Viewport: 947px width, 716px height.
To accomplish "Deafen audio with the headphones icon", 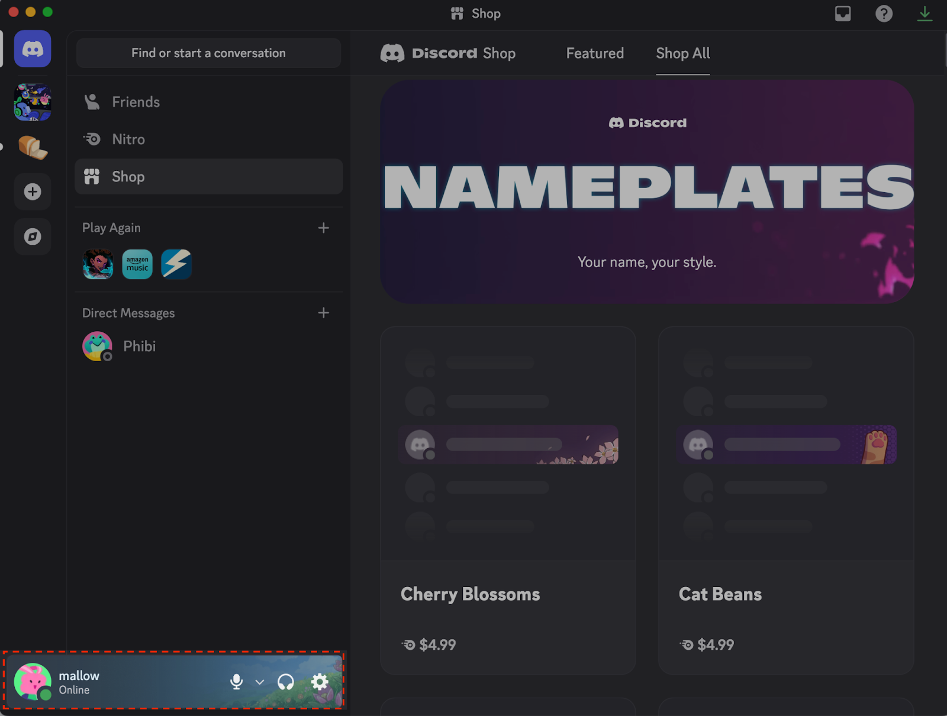I will tap(285, 681).
